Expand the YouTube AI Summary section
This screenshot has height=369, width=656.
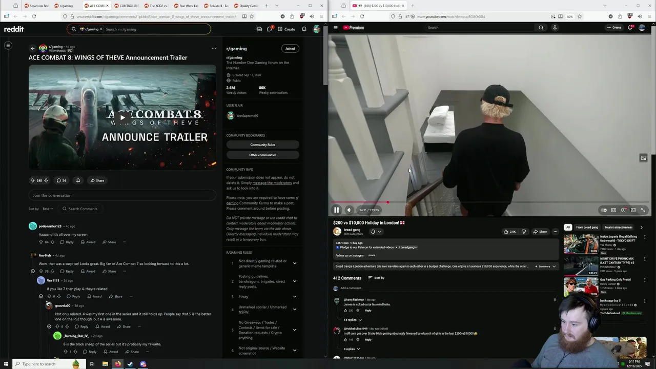(545, 266)
